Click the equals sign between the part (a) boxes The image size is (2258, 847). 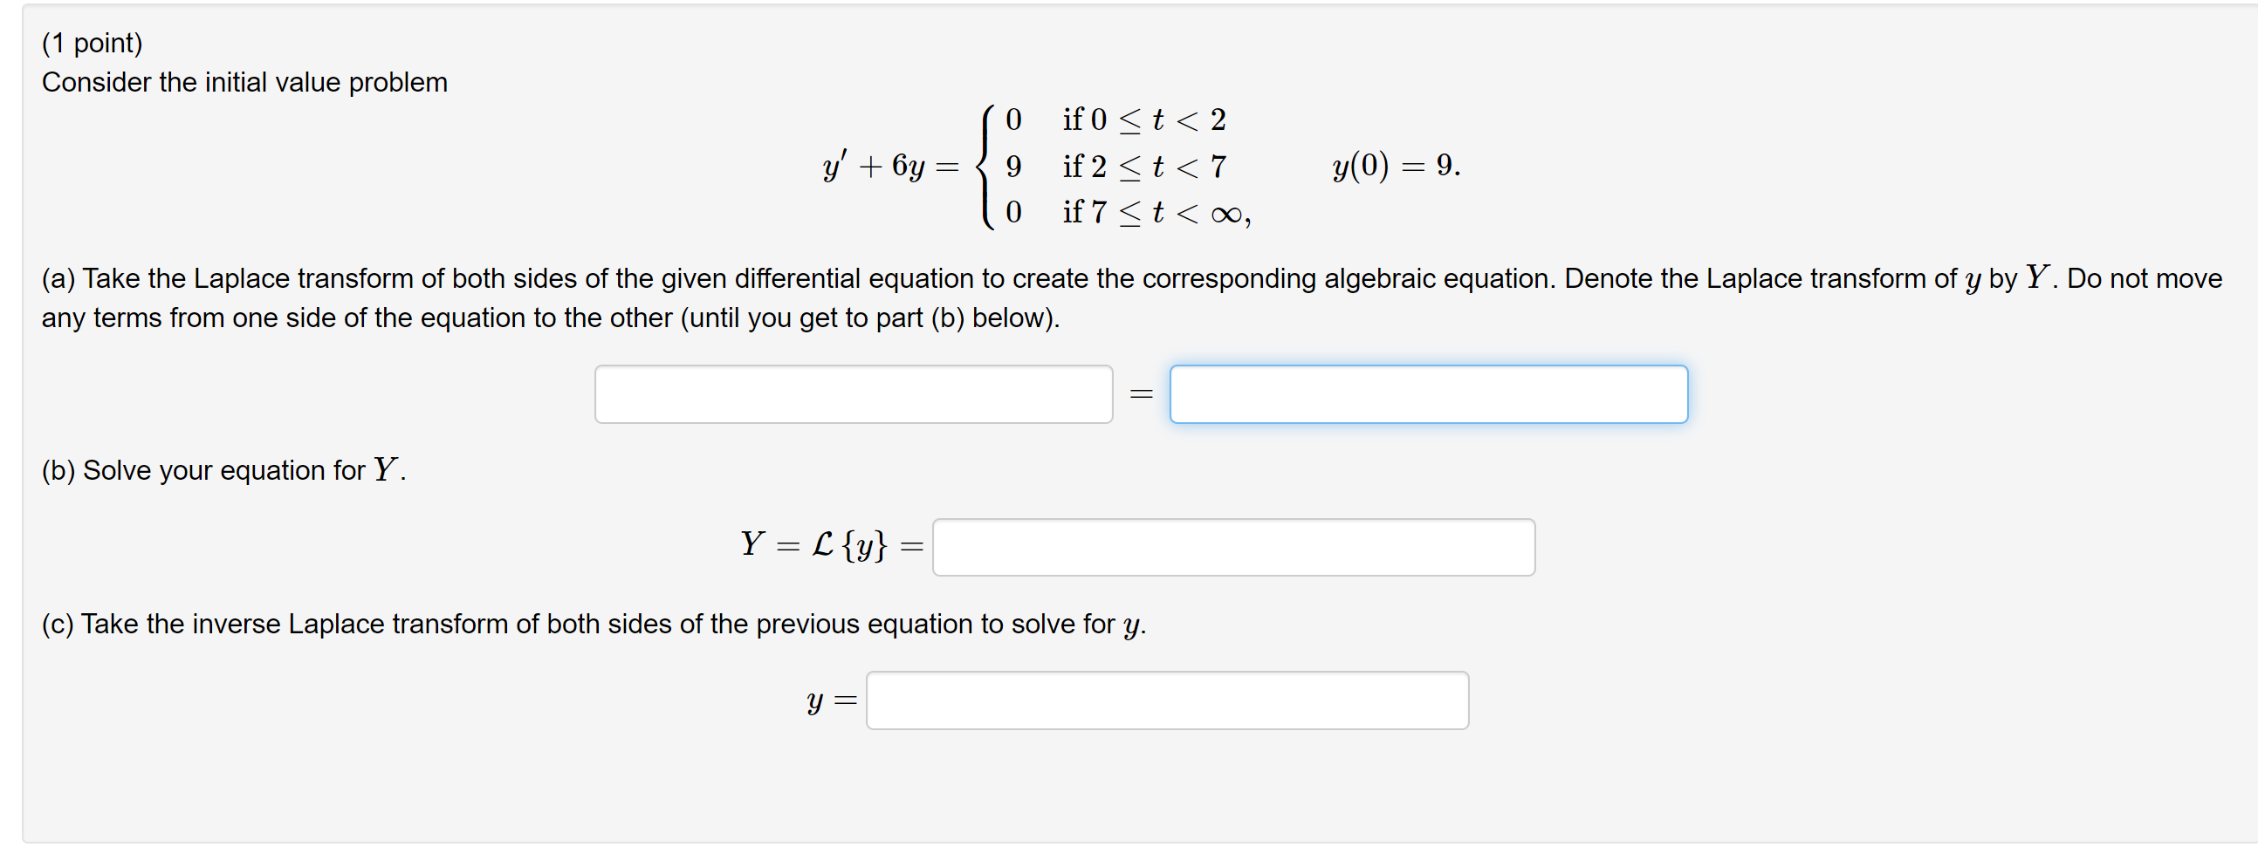point(1142,394)
